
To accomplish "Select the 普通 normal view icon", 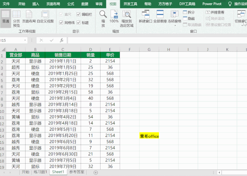I will tap(6, 18).
